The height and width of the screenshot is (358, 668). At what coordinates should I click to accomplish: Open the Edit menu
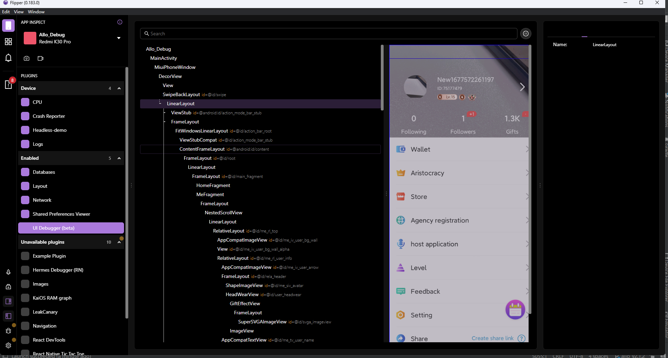(x=6, y=12)
